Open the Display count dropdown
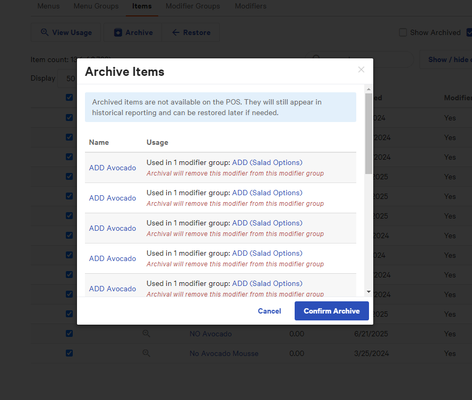Viewport: 472px width, 400px height. (x=67, y=79)
